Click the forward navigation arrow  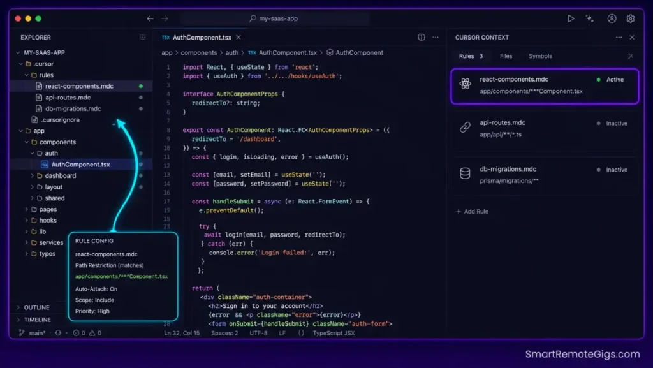click(x=165, y=18)
